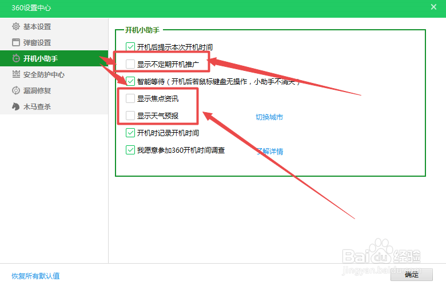The height and width of the screenshot is (286, 446).
Task: Select the 开机小助手 sidebar item
Action: coord(54,58)
